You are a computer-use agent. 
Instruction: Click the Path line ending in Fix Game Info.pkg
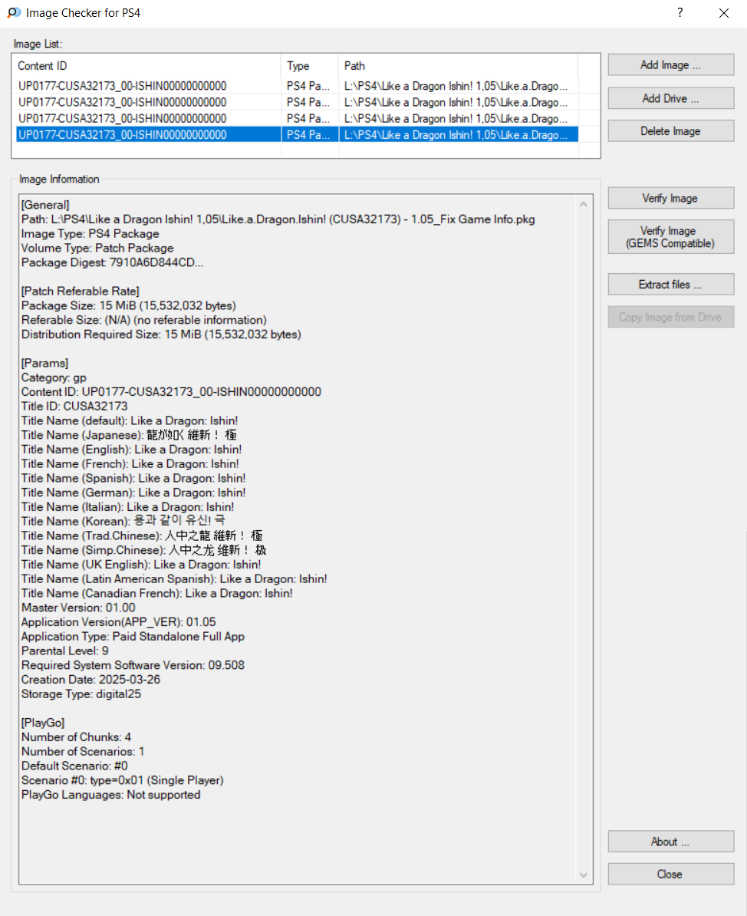[278, 219]
